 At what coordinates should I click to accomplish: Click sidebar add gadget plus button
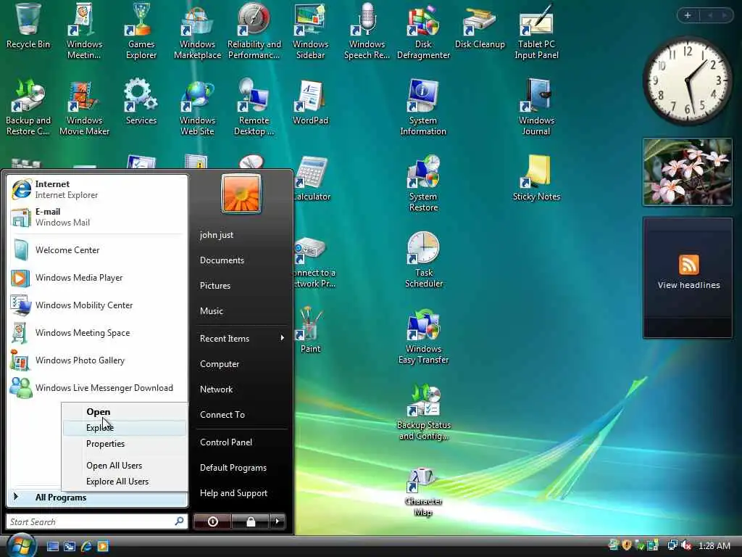(688, 15)
